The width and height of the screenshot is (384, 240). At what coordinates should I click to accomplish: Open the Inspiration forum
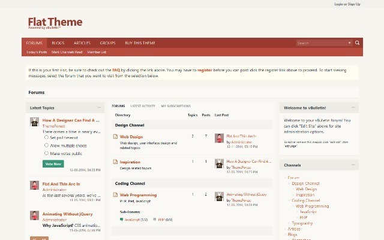(130, 162)
